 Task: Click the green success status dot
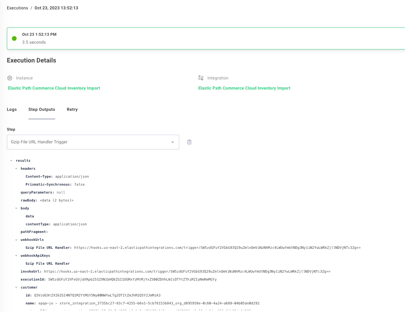pyautogui.click(x=14, y=38)
